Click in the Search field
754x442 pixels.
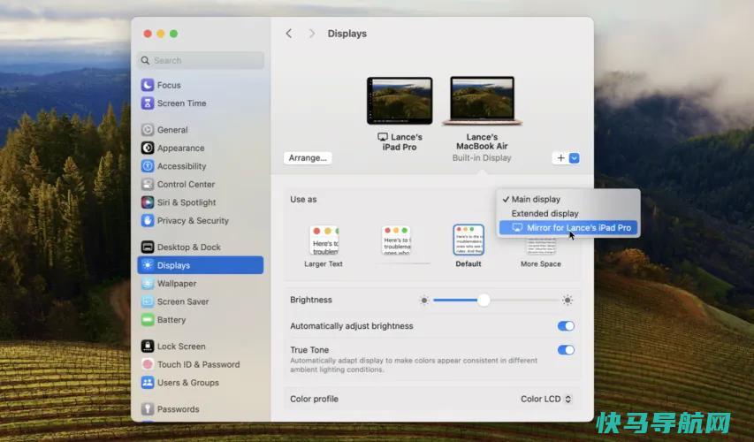[x=201, y=60]
